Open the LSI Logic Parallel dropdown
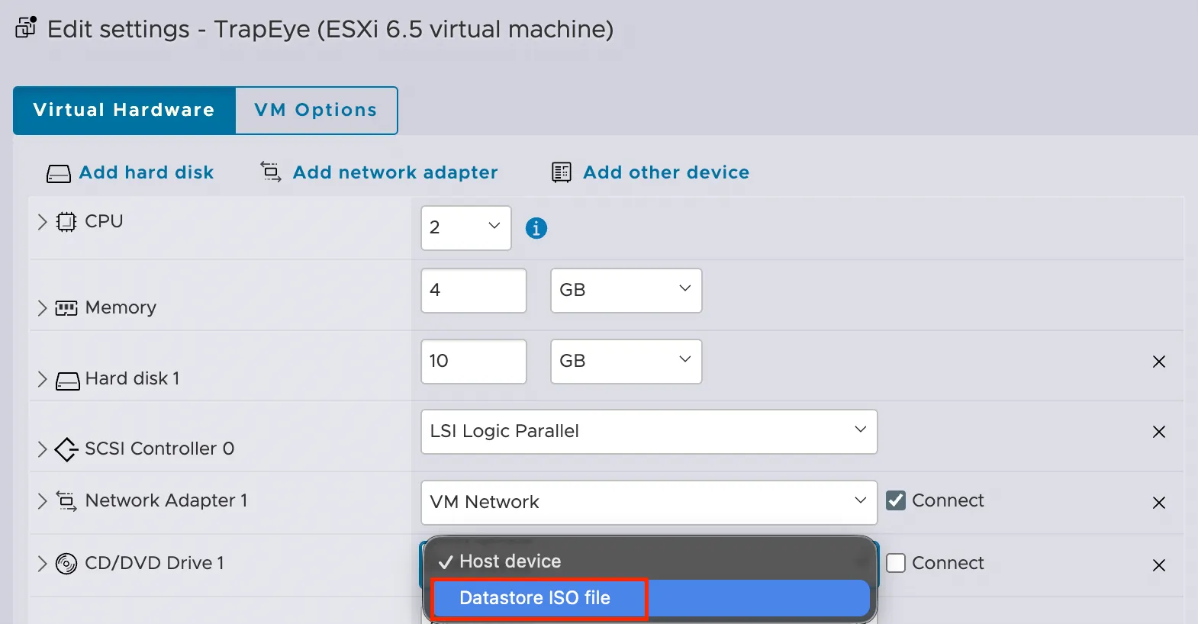Image resolution: width=1198 pixels, height=624 pixels. click(x=649, y=432)
